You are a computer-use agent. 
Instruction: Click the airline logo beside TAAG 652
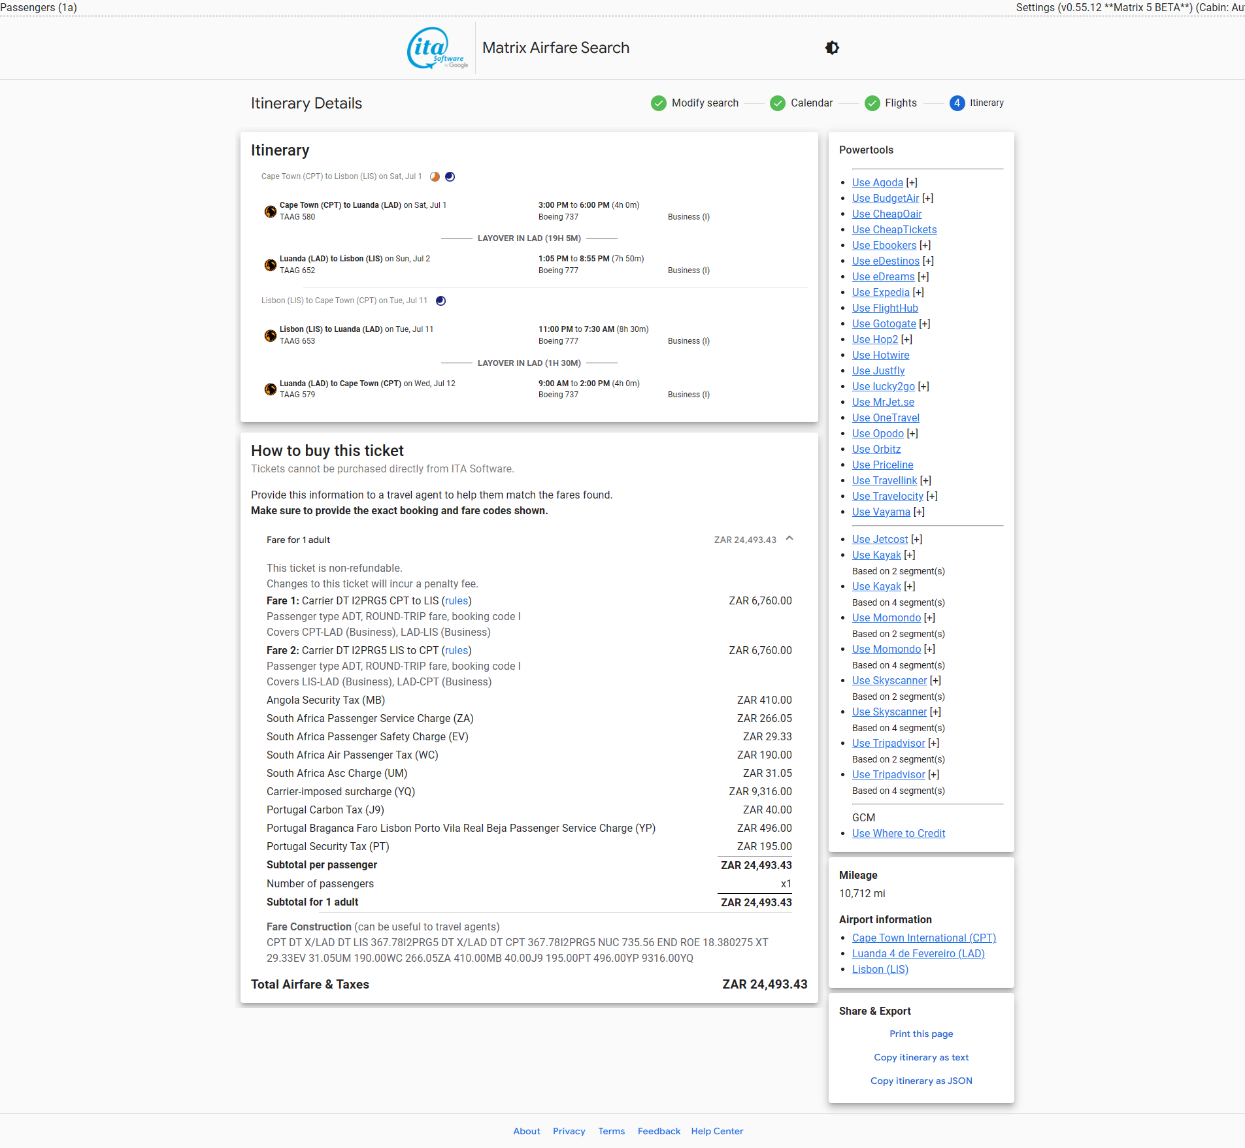(x=270, y=265)
